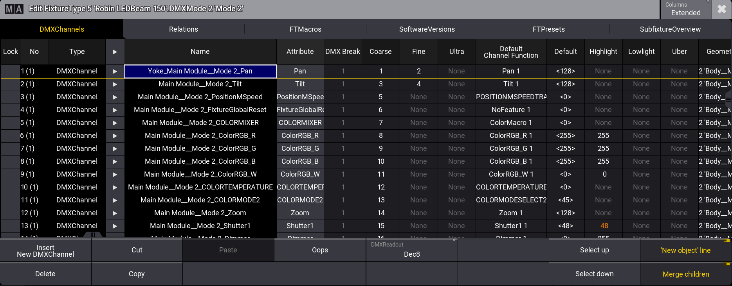
Task: Open the DMXReadout Dec8 dropdown
Action: 412,250
